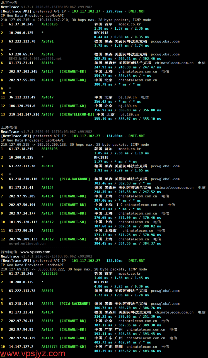Click the AS134774 number
Viewport: 208px width, 358px height.
click(x=50, y=347)
